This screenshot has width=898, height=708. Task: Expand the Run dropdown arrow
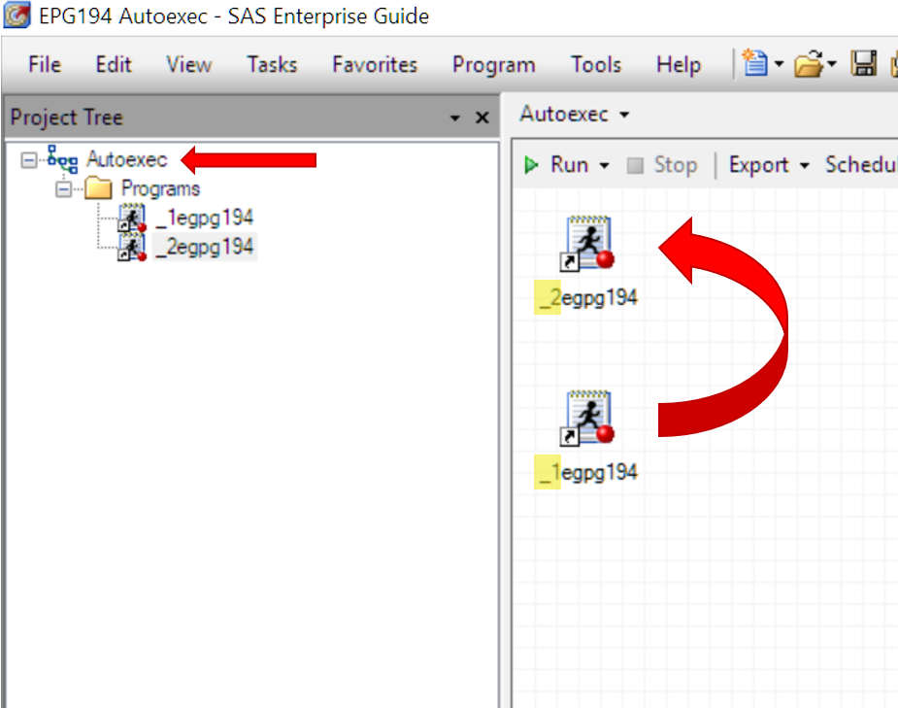tap(604, 165)
